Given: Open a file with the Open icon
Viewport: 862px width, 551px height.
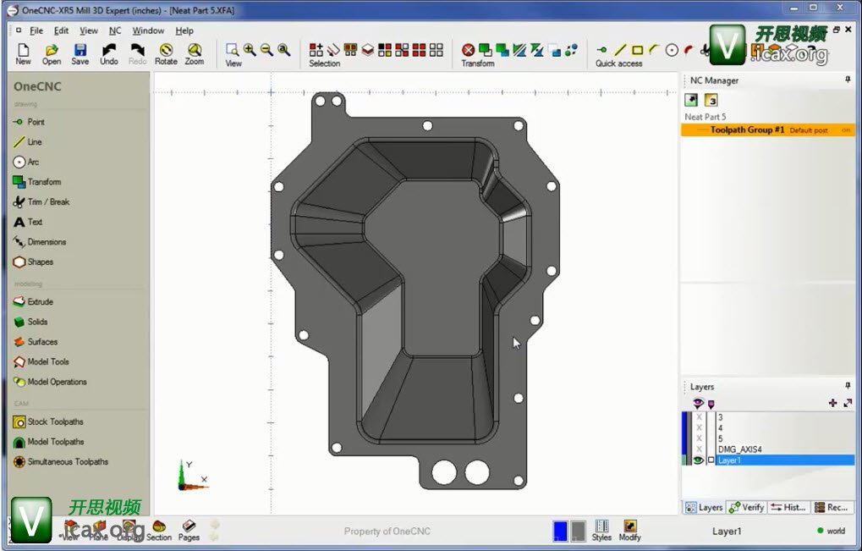Looking at the screenshot, I should [x=52, y=54].
